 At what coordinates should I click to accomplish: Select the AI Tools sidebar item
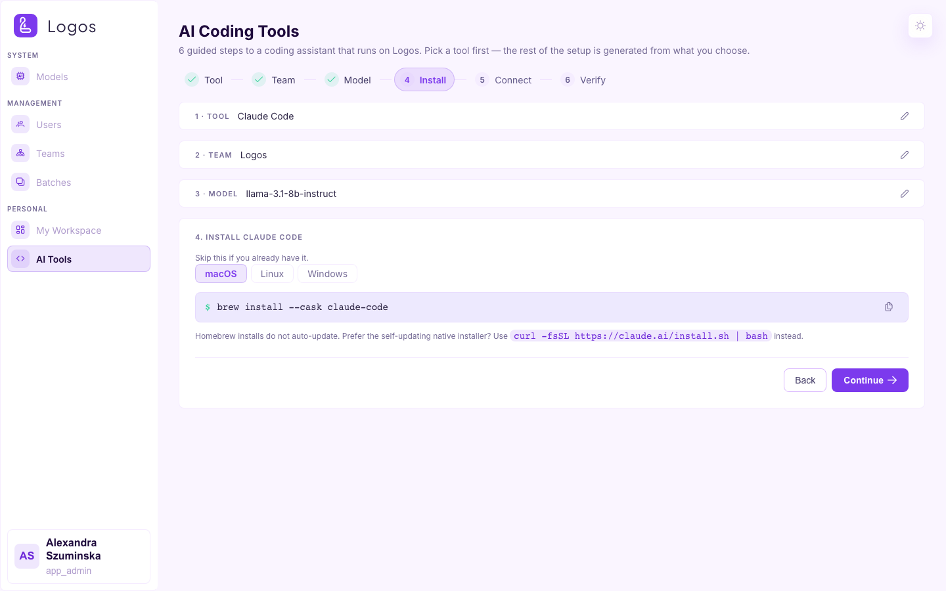tap(79, 259)
